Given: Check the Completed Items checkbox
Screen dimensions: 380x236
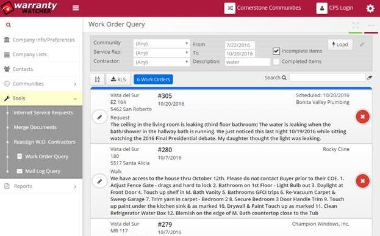Looking at the screenshot, I should click(x=276, y=61).
